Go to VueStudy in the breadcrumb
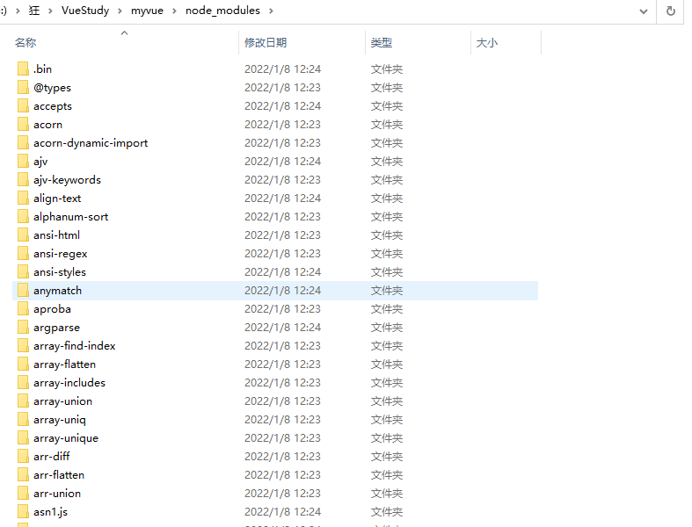Viewport: 692px width, 527px height. pos(85,11)
